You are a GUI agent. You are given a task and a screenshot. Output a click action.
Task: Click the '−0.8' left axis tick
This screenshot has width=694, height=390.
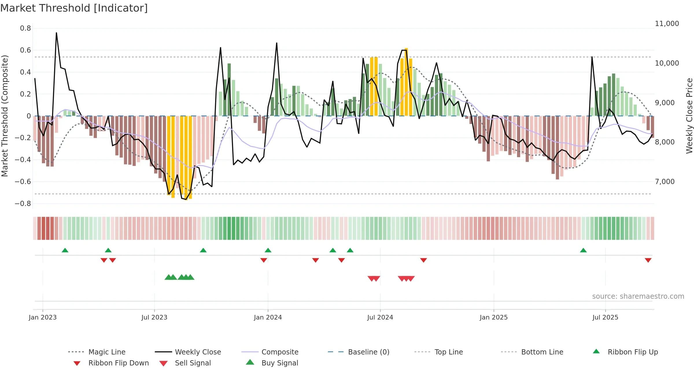(23, 204)
